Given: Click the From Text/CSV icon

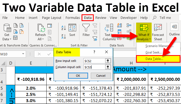Looking at the screenshot, I should pyautogui.click(x=16, y=26).
